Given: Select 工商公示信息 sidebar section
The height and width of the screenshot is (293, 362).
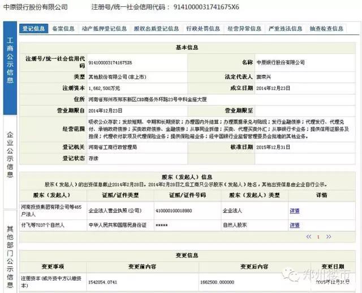Looking at the screenshot, I should click(10, 68).
